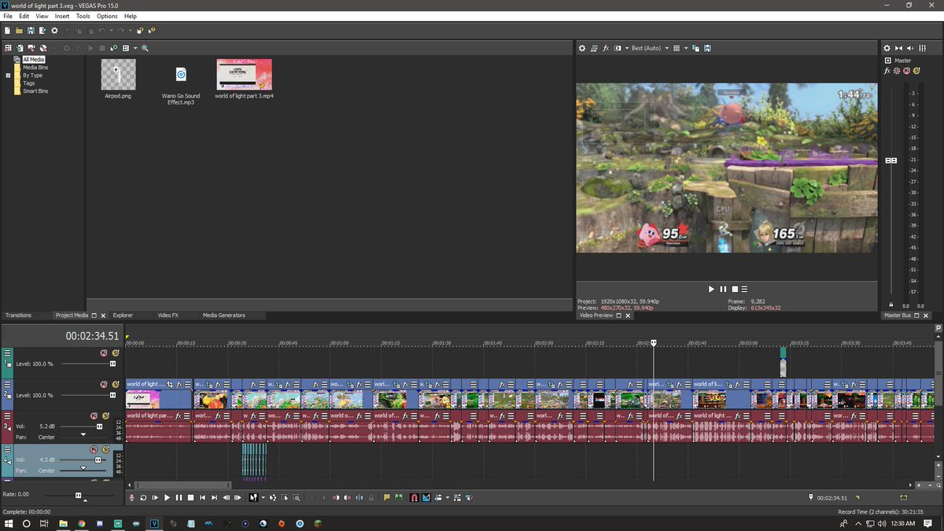Open the audio track 3 hamburger menu

click(7, 415)
